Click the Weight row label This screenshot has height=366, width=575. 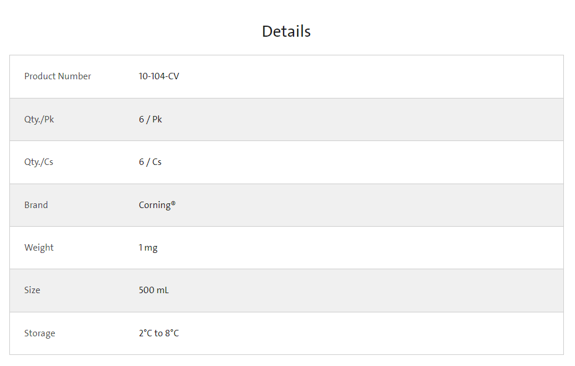[39, 248]
